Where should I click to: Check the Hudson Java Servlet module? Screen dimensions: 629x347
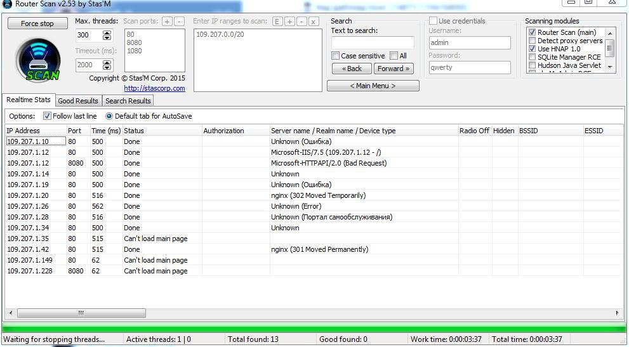coord(533,65)
